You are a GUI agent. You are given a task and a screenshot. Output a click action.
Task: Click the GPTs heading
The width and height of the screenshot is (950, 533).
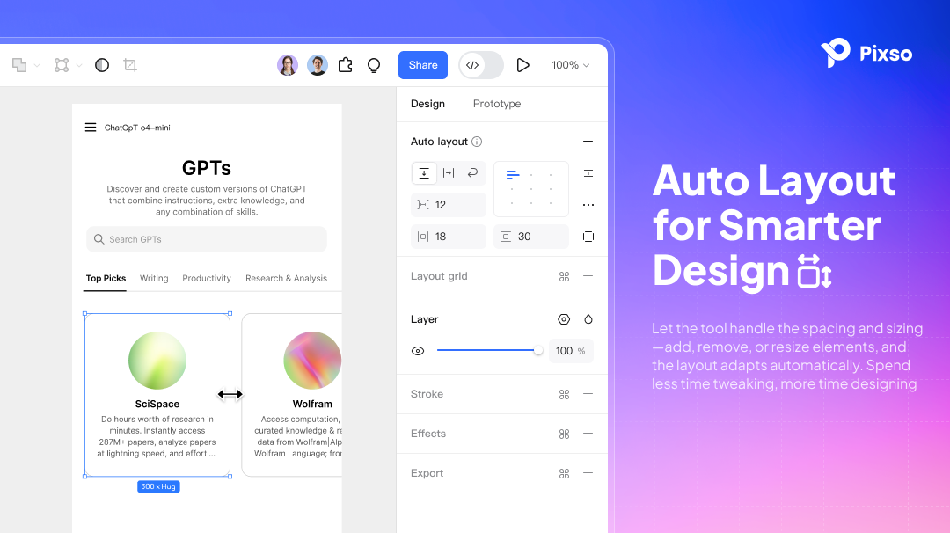pyautogui.click(x=207, y=168)
